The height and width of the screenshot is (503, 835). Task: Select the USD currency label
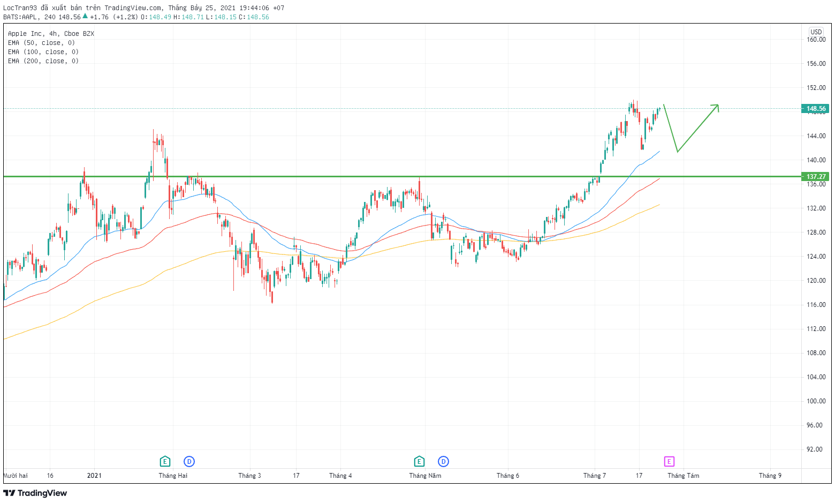[x=816, y=32]
